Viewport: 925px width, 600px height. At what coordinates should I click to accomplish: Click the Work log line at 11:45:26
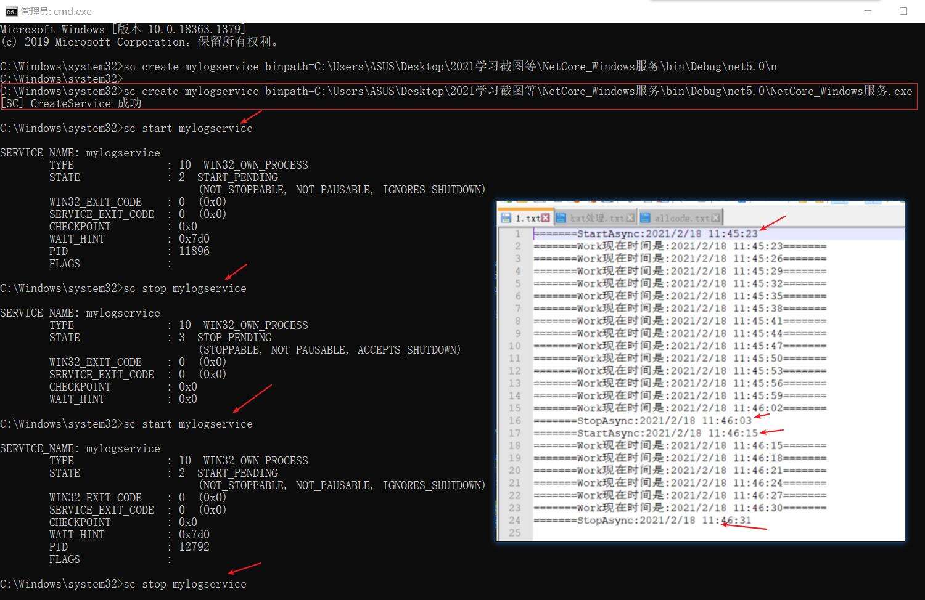click(x=680, y=259)
